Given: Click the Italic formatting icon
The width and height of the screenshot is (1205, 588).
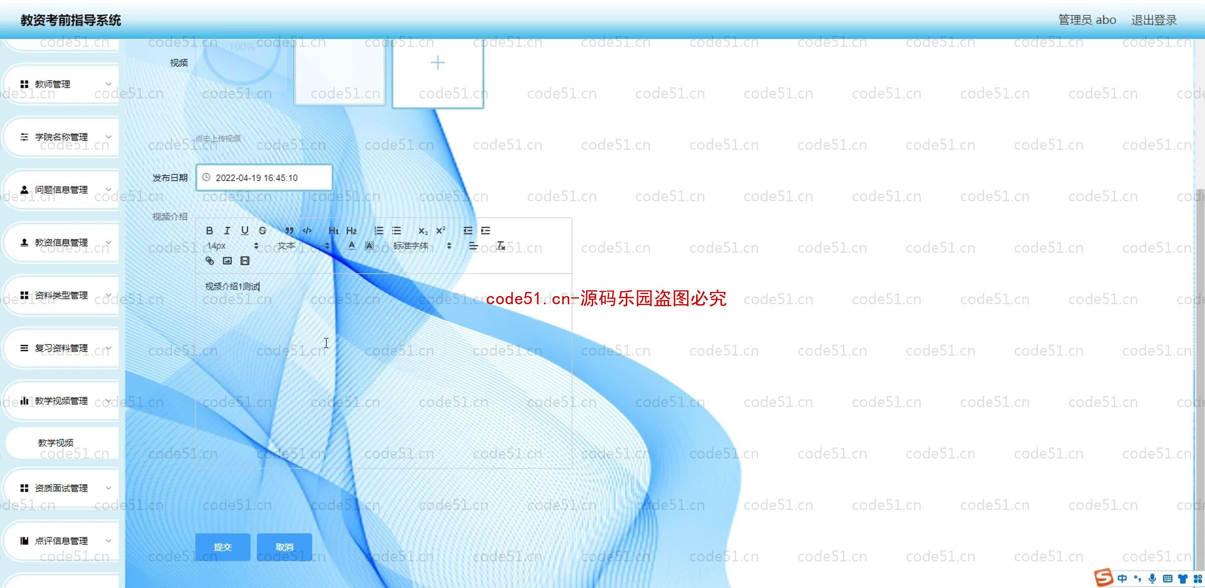Looking at the screenshot, I should click(227, 231).
